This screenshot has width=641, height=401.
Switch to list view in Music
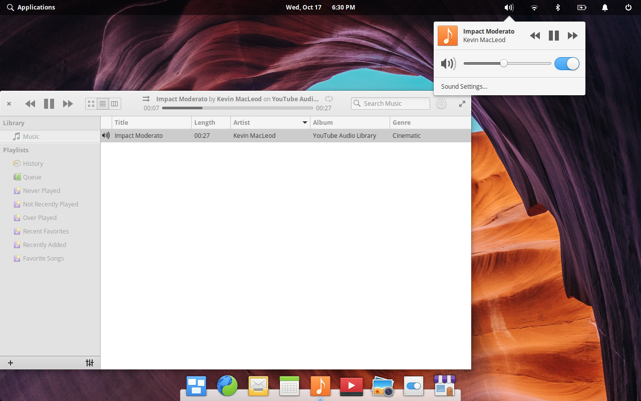(x=103, y=103)
